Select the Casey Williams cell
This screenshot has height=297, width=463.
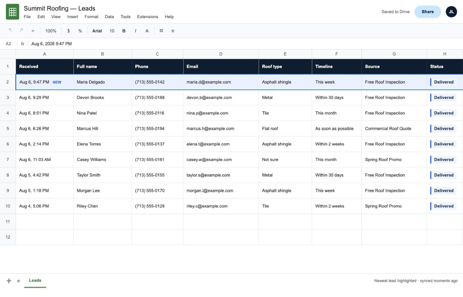point(103,159)
